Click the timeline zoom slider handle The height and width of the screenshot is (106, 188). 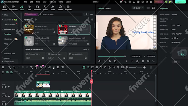coord(137,67)
